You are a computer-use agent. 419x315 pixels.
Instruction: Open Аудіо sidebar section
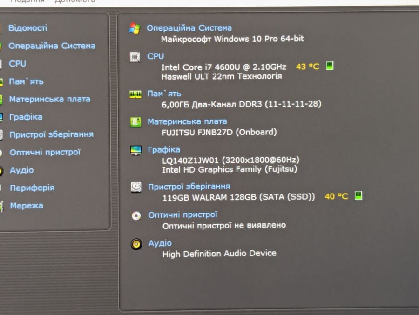click(x=21, y=170)
